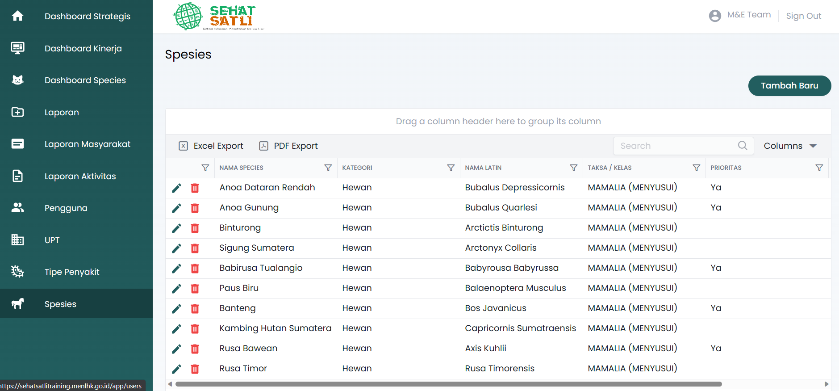
Task: Open the Nama Latin column filter
Action: tap(574, 168)
